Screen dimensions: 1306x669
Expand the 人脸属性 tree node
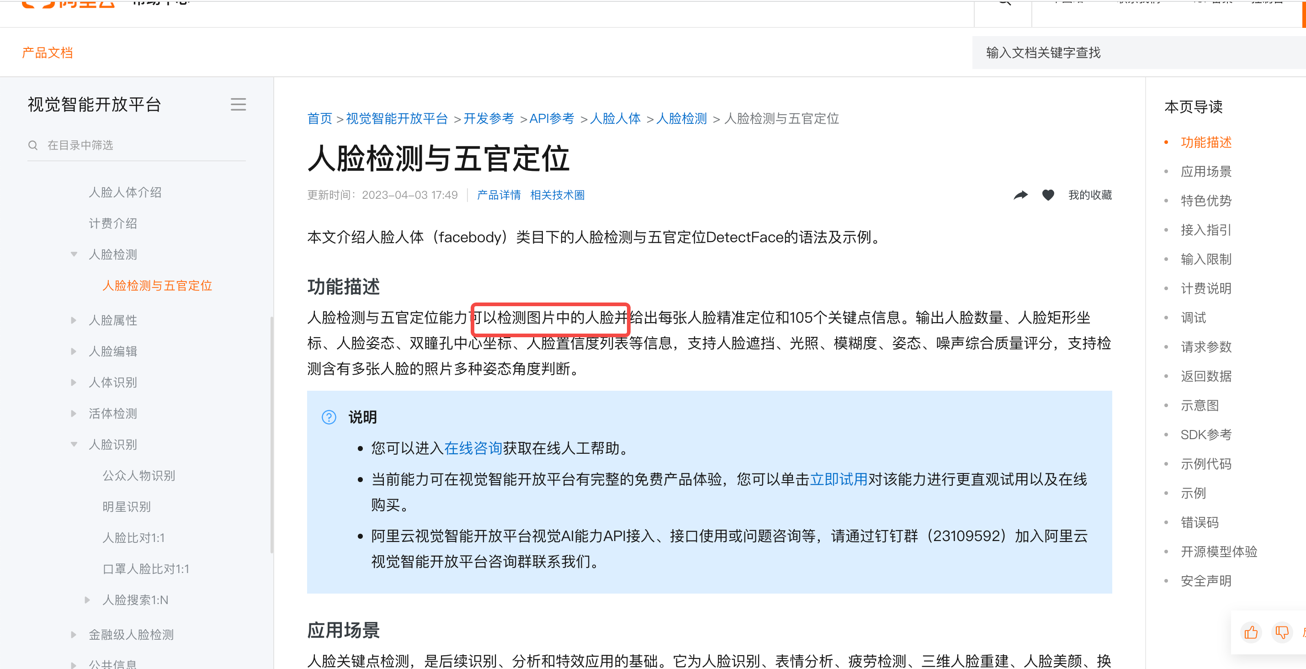click(x=74, y=320)
